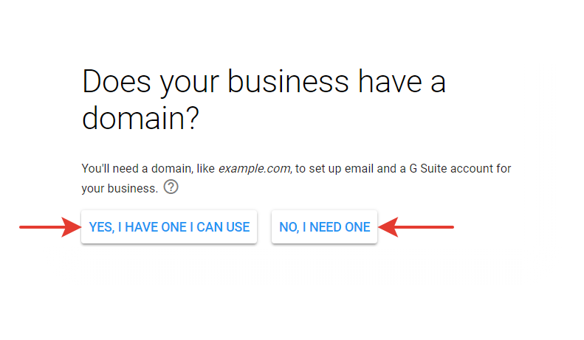Click "your business." before the help icon
The width and height of the screenshot is (584, 340).
coord(120,189)
